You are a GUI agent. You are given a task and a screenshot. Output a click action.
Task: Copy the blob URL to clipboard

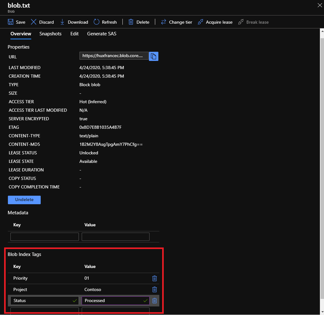click(154, 56)
